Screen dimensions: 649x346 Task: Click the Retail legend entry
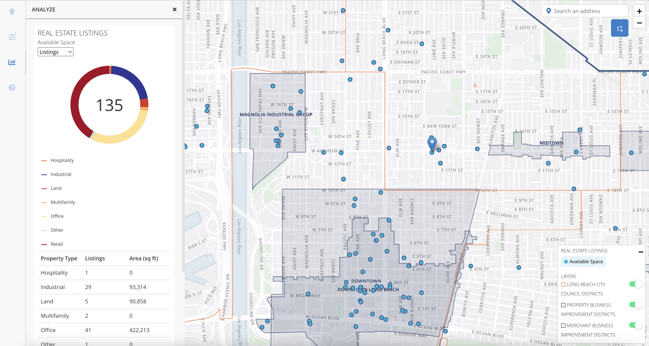click(x=52, y=244)
